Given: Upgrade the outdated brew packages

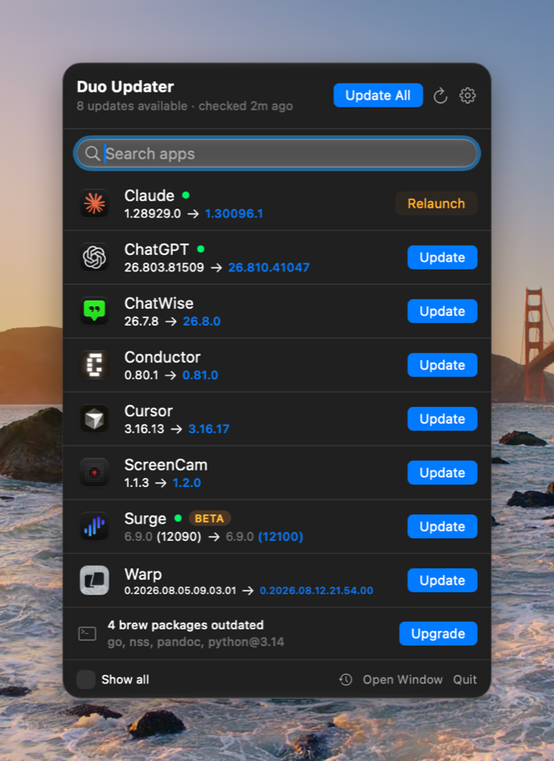Looking at the screenshot, I should (x=438, y=633).
